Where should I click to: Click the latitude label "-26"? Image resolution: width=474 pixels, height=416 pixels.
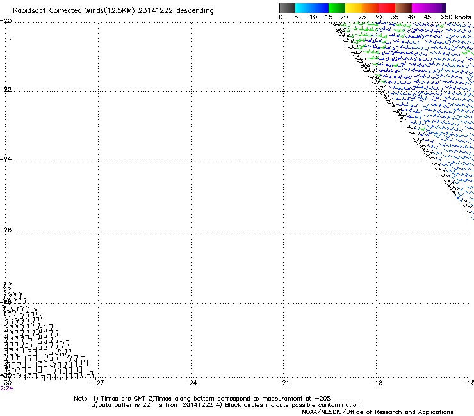[6, 230]
